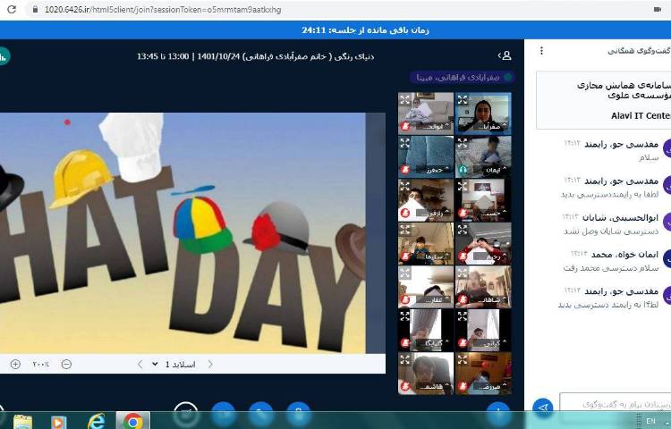Viewport: 671px width, 429px height.
Task: Fullscreen the top-right teacher webcam
Action: pyautogui.click(x=462, y=101)
